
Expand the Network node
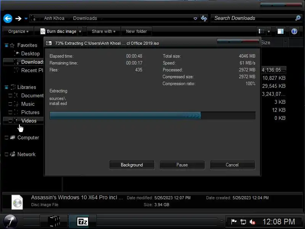(6, 155)
